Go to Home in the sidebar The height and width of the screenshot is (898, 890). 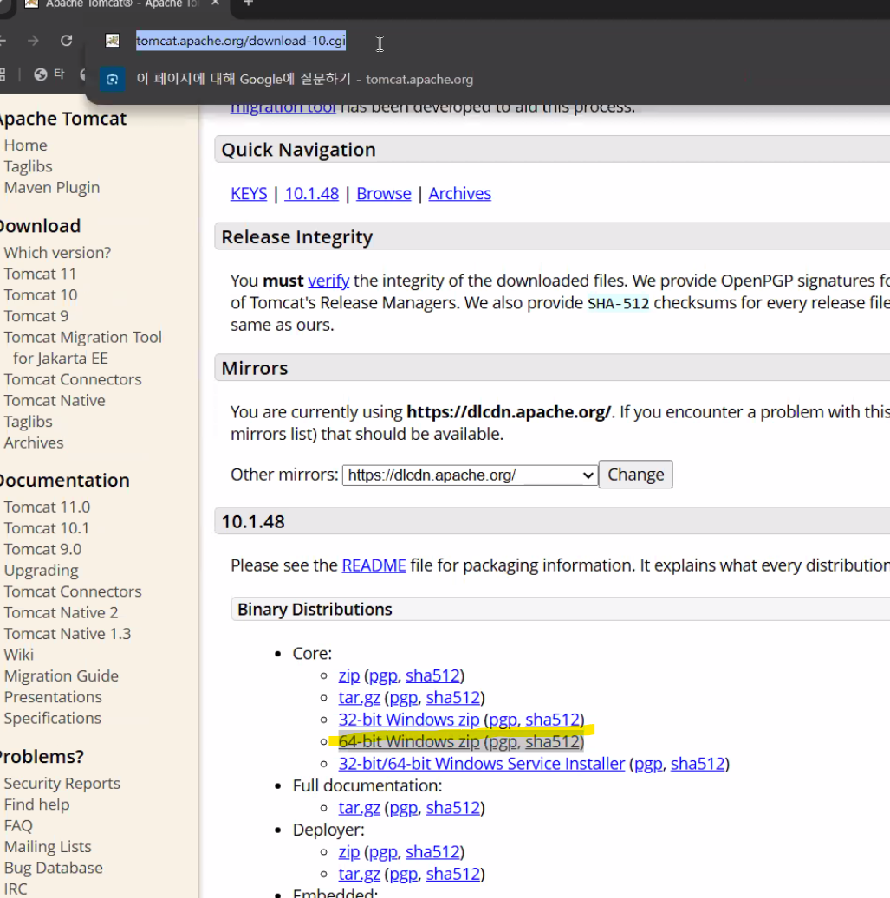(x=26, y=145)
